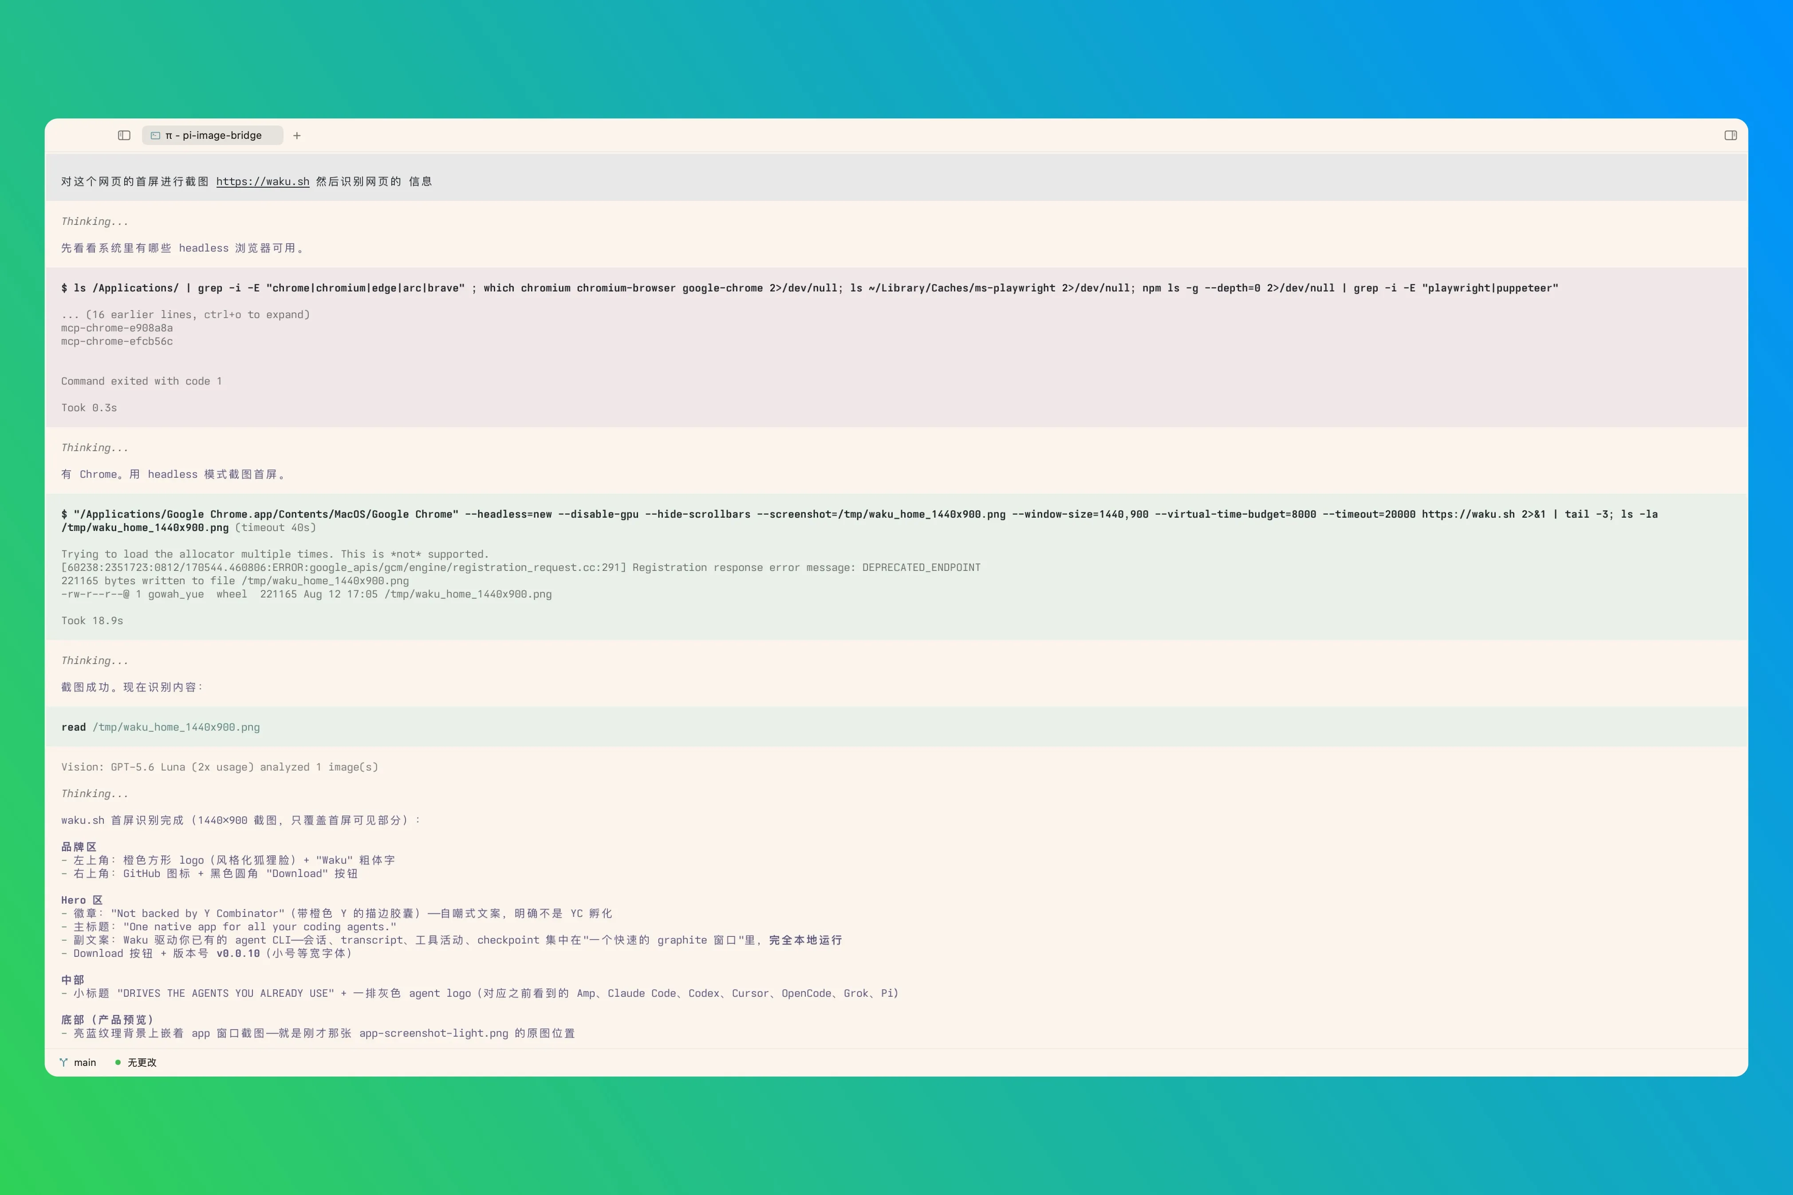Click the Trying to load the allocator line
Viewport: 1793px width, 1195px height.
click(x=275, y=554)
